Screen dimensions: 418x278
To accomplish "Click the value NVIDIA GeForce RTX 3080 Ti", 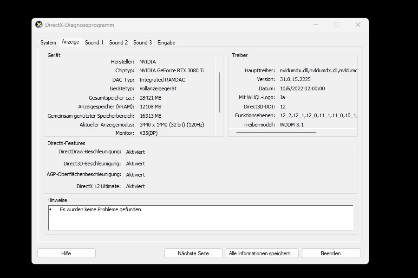I will pyautogui.click(x=171, y=70).
